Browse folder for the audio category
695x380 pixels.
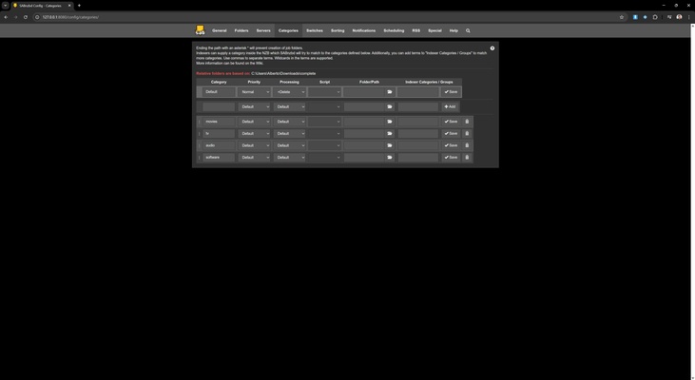pos(390,145)
